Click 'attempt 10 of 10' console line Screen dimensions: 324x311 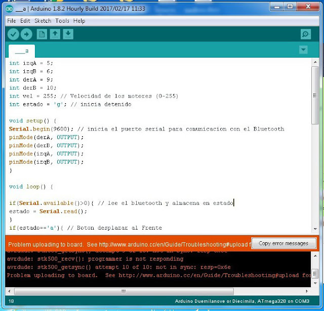click(118, 267)
